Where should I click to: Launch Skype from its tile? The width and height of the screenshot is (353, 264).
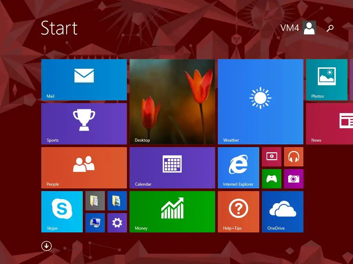(62, 212)
